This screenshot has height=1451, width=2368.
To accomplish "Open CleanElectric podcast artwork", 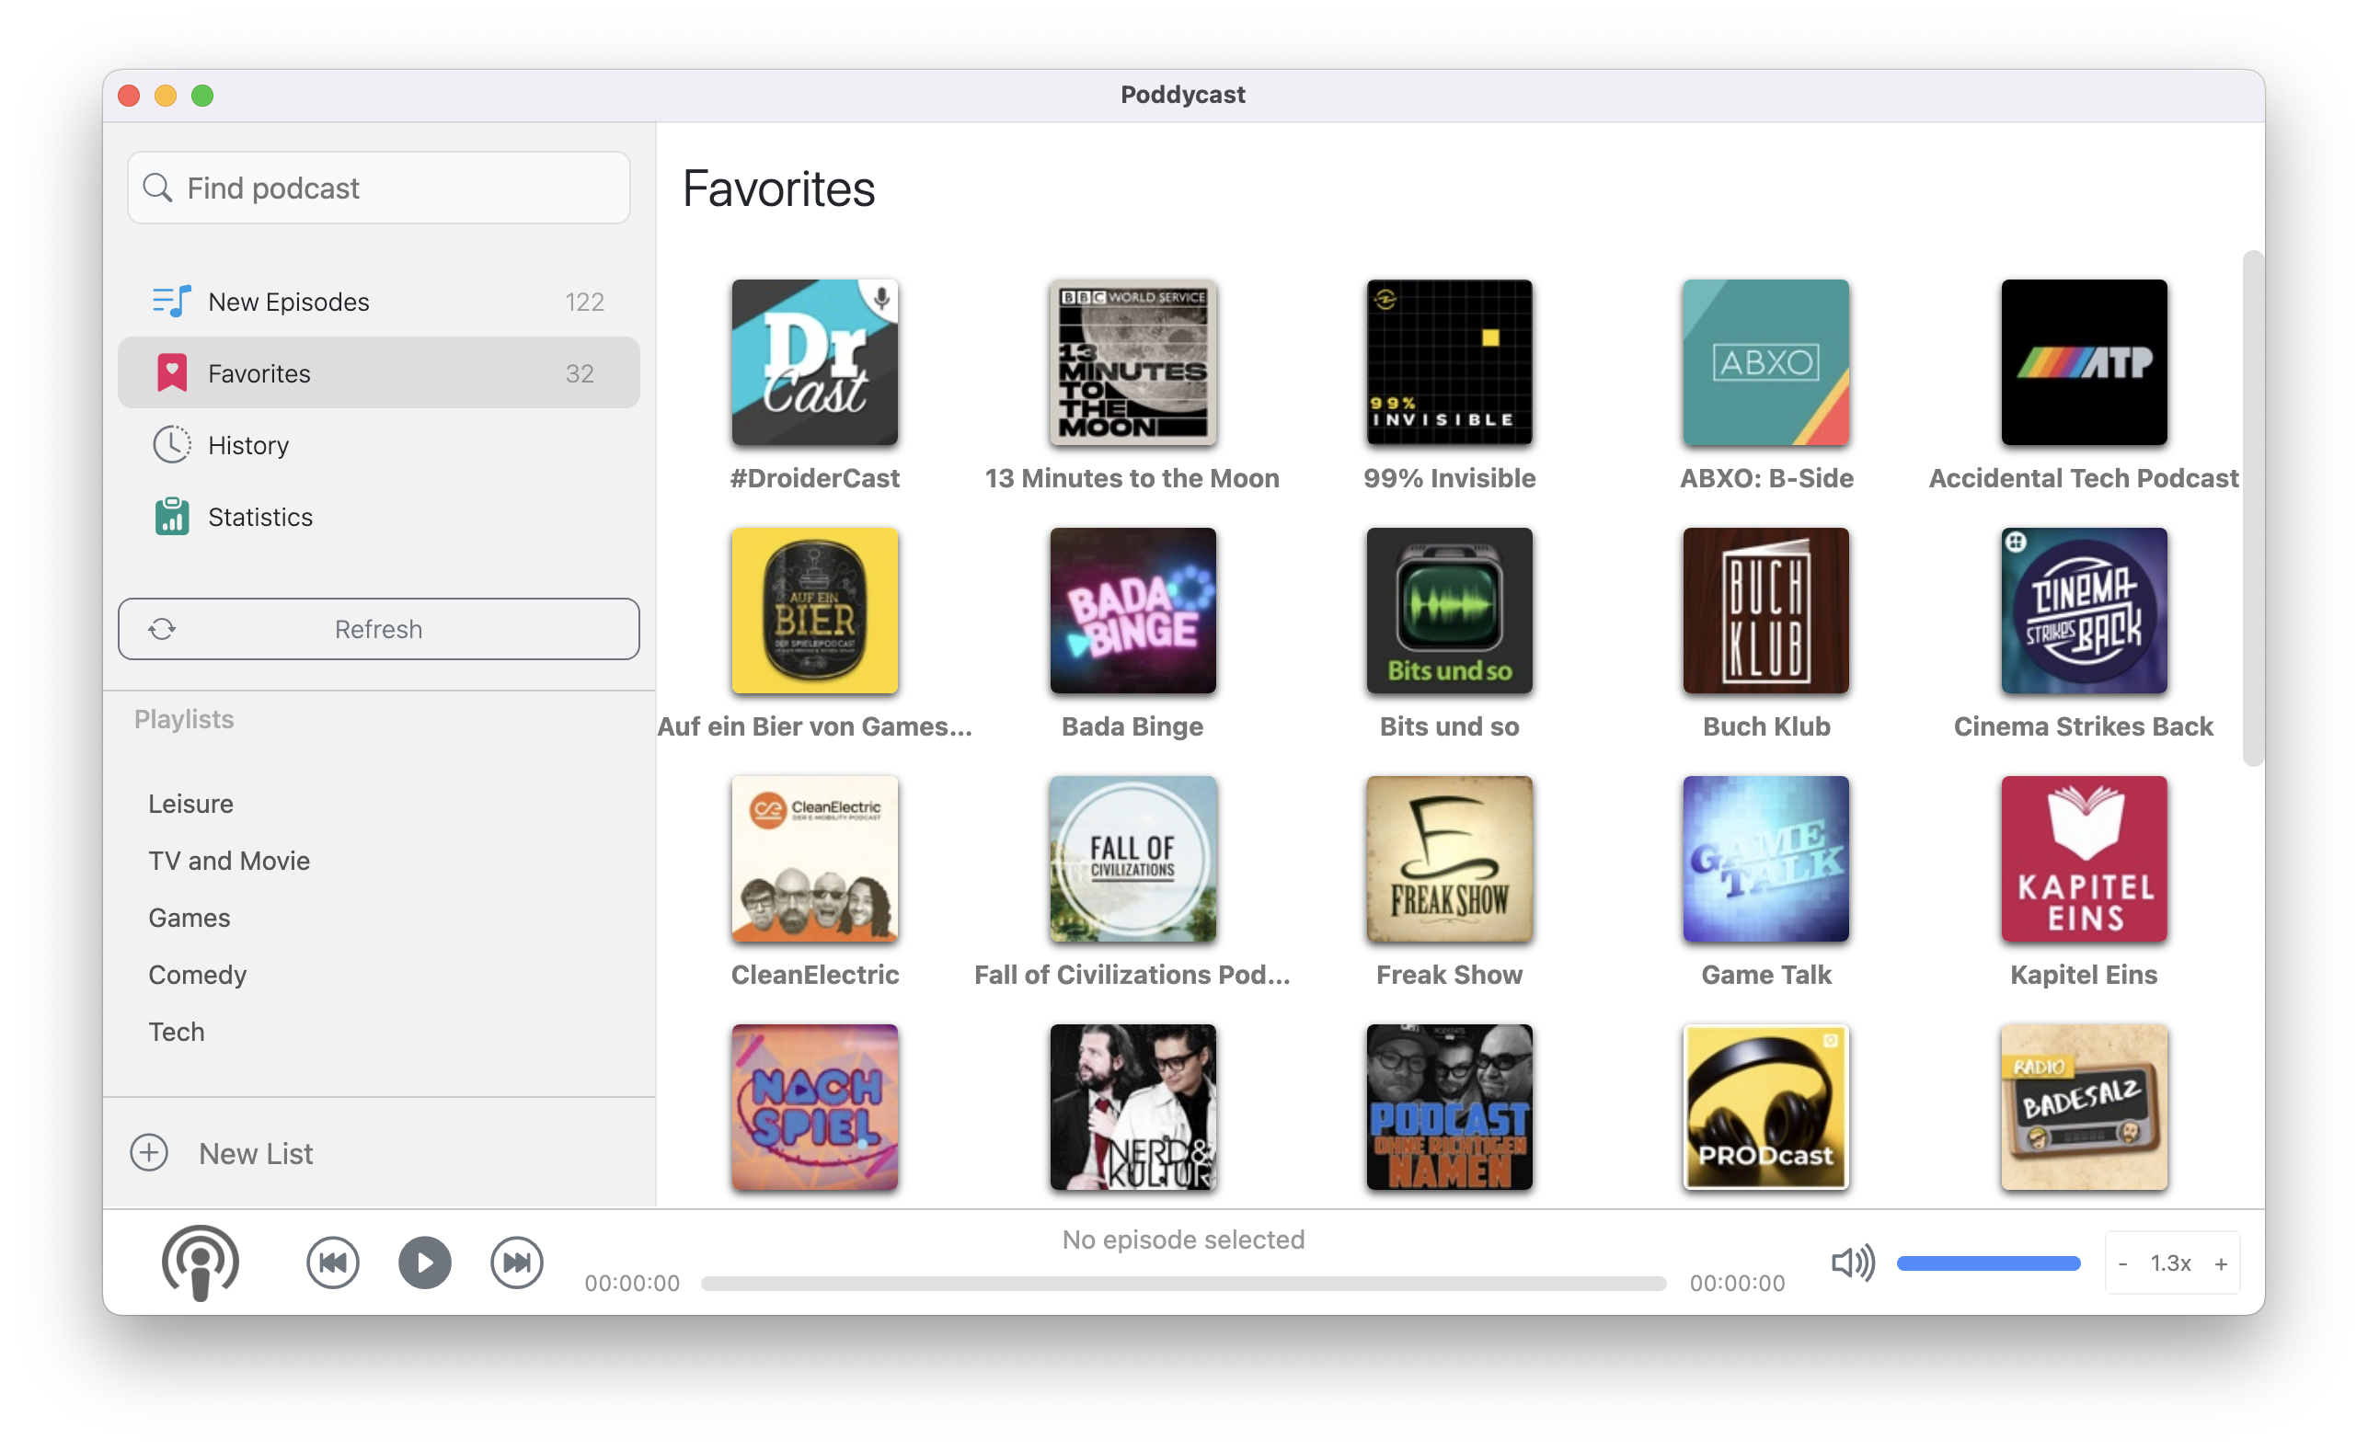I will point(814,859).
